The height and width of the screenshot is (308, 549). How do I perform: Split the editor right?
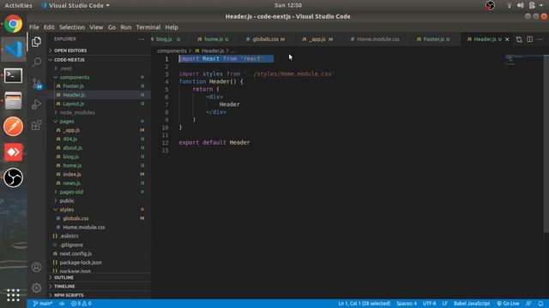click(530, 39)
